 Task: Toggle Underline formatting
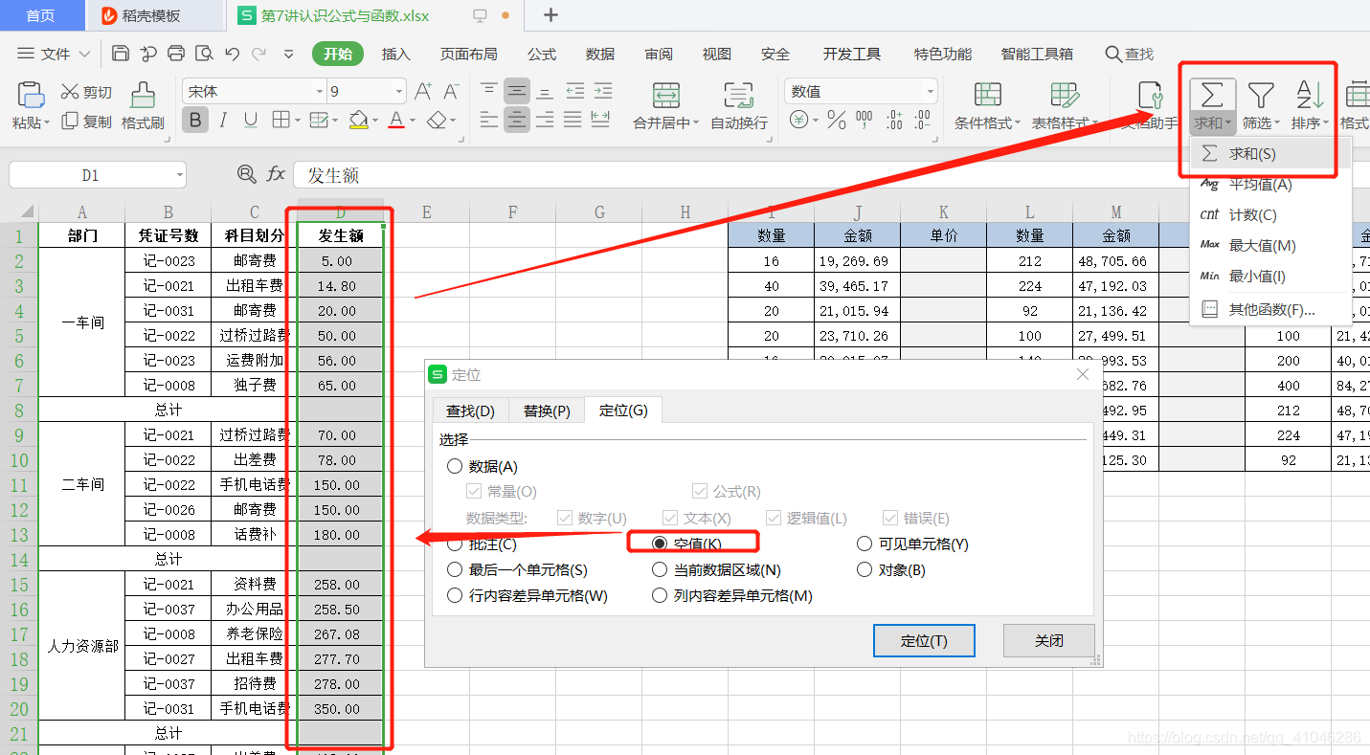click(x=251, y=120)
